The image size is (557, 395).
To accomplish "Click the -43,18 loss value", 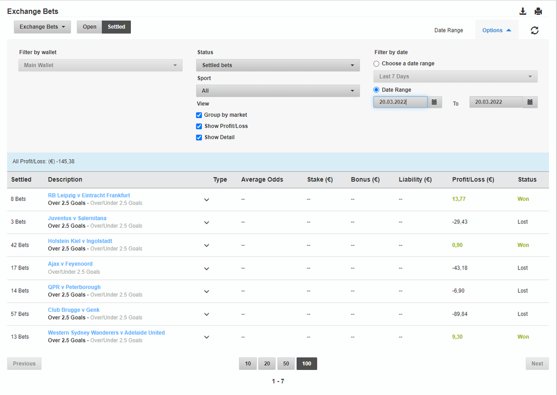I will click(460, 268).
